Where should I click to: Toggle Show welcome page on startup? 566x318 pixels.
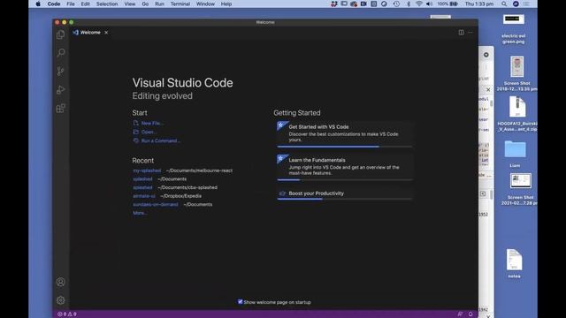[240, 302]
